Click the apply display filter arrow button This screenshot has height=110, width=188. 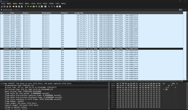pyautogui.click(x=181, y=10)
